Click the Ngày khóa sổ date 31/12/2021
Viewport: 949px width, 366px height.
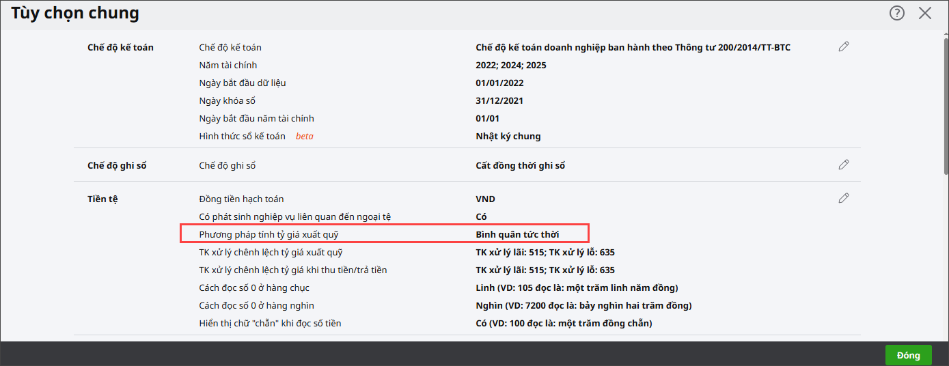499,101
